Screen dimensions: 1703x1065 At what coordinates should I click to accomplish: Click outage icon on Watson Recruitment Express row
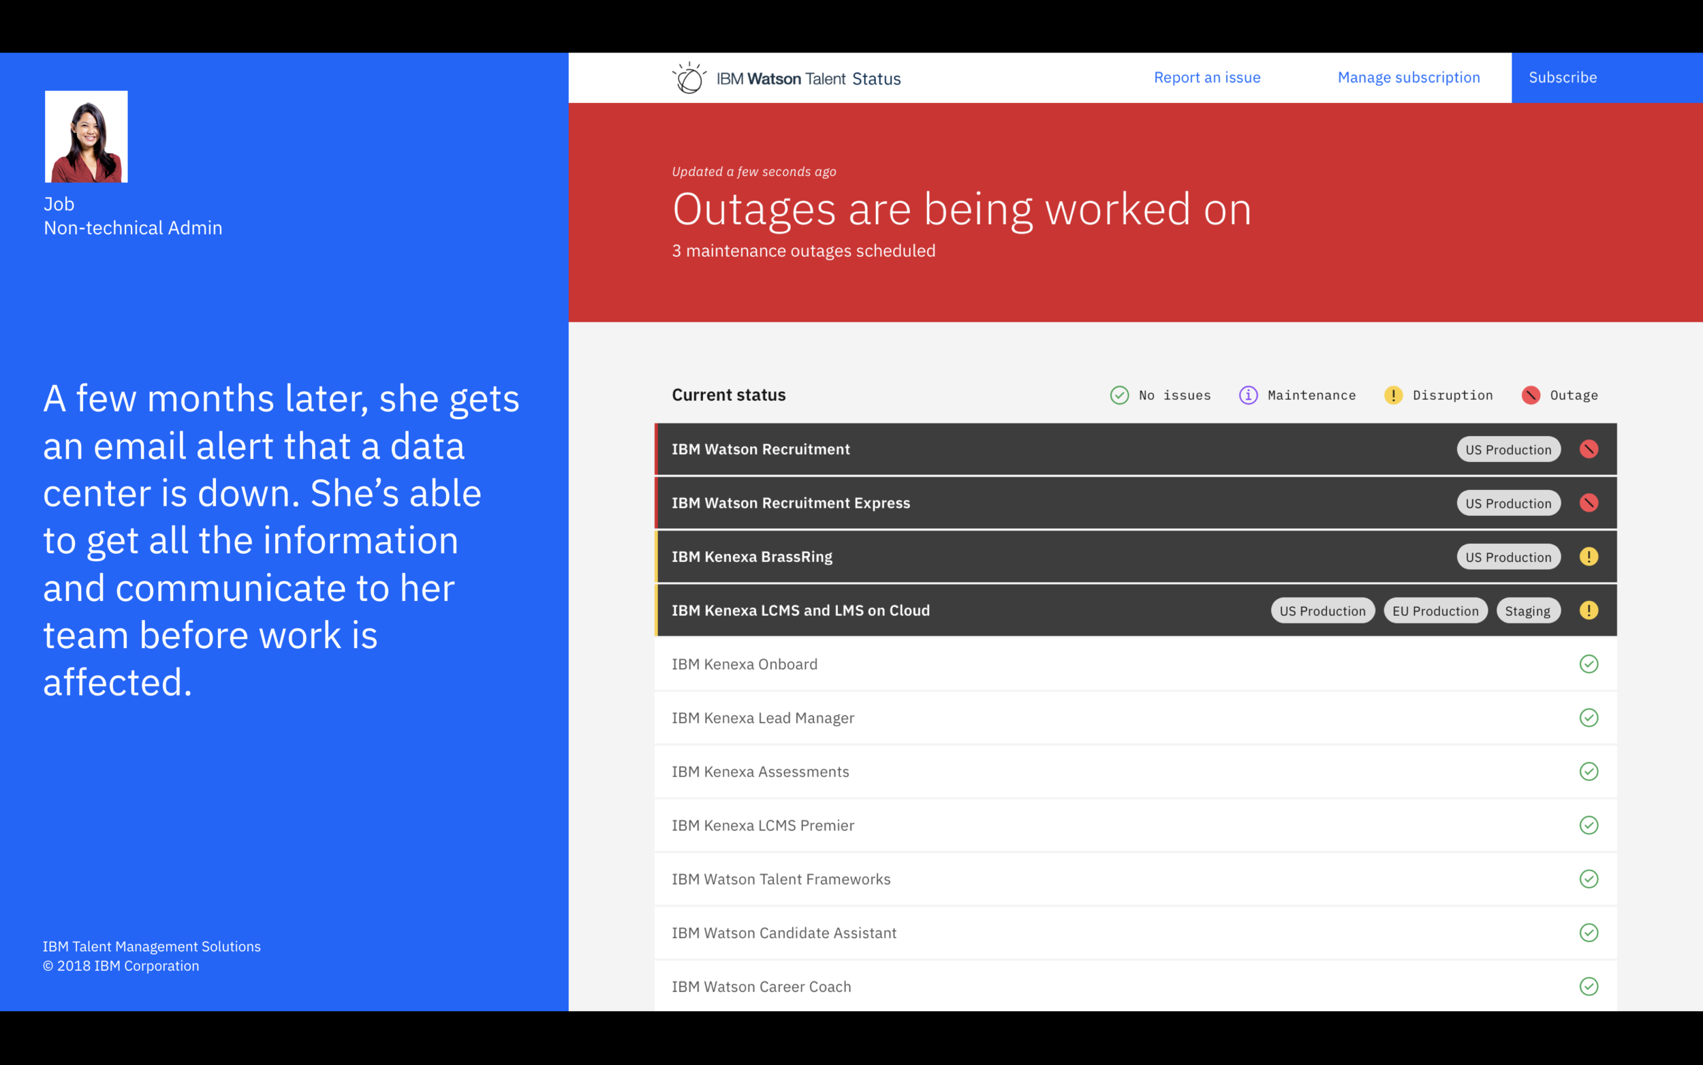click(x=1589, y=503)
